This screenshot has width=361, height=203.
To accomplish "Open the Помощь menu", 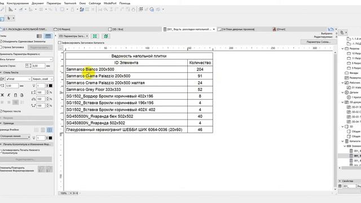I will (125, 3).
